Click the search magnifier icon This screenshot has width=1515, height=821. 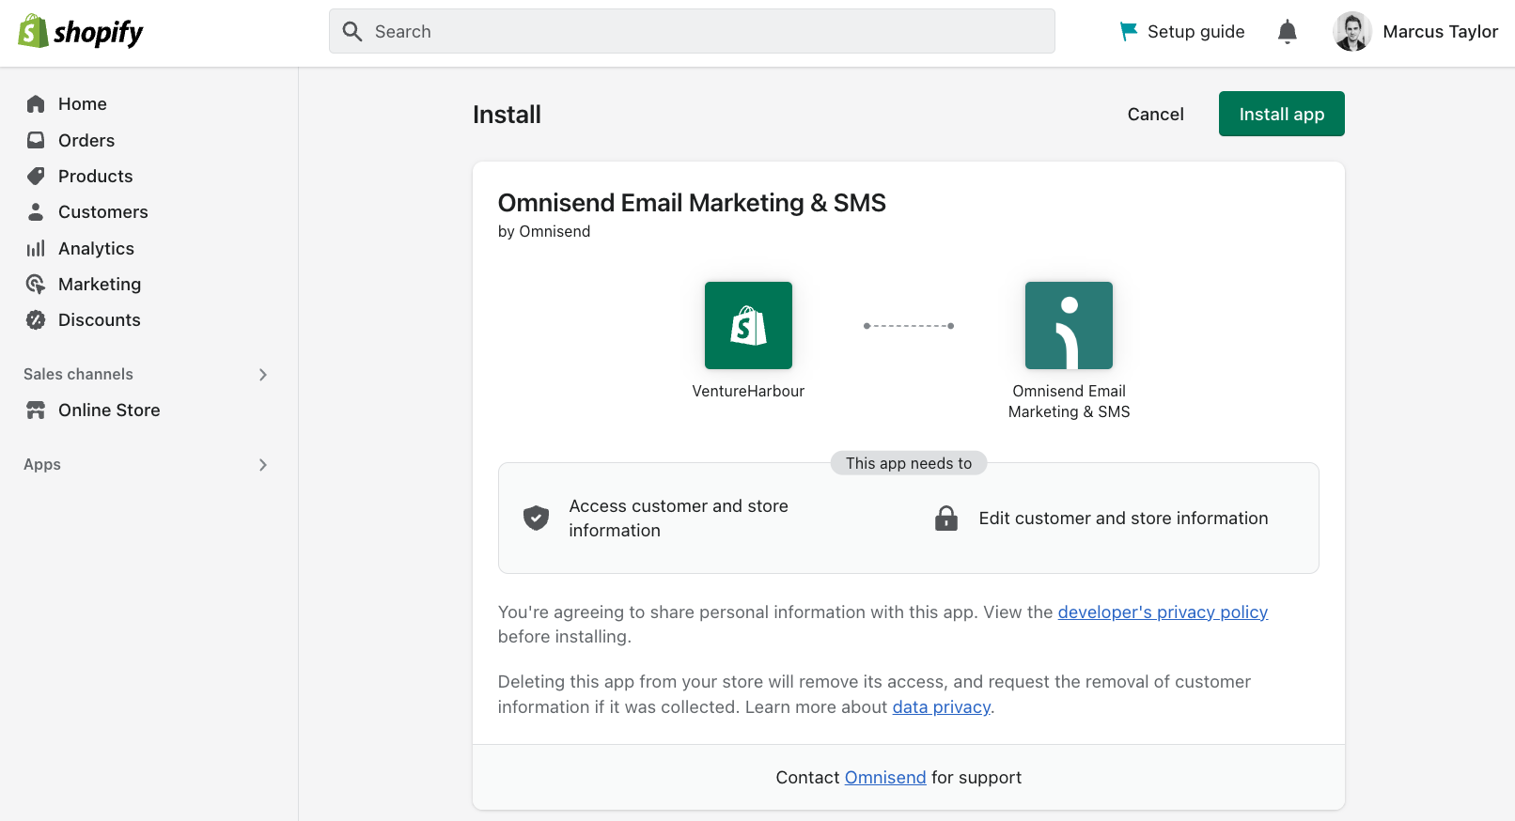(x=352, y=32)
